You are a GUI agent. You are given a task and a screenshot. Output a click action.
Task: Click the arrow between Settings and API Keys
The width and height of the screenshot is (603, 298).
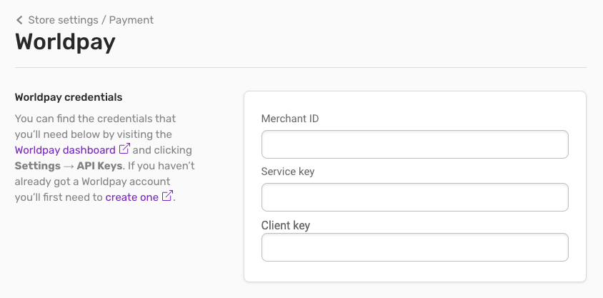[x=69, y=166]
